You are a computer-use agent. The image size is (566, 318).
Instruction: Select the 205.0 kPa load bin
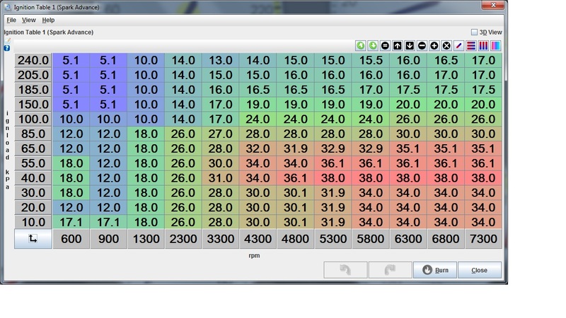tap(33, 75)
